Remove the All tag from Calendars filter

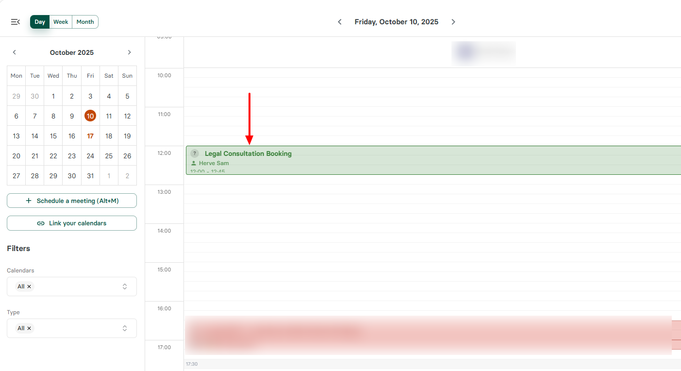[29, 287]
